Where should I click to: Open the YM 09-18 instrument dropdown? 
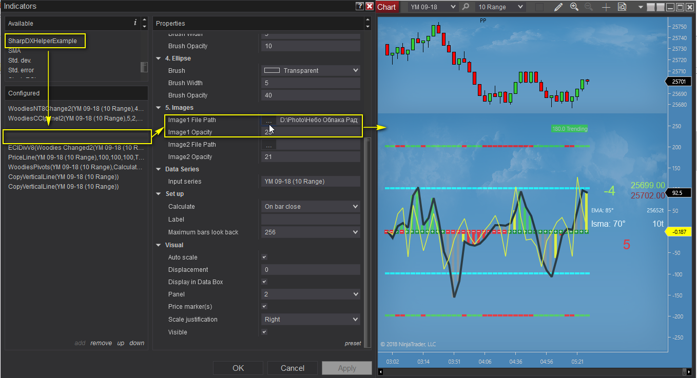(432, 7)
